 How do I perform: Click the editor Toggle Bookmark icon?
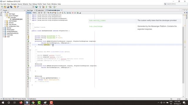click(65, 13)
